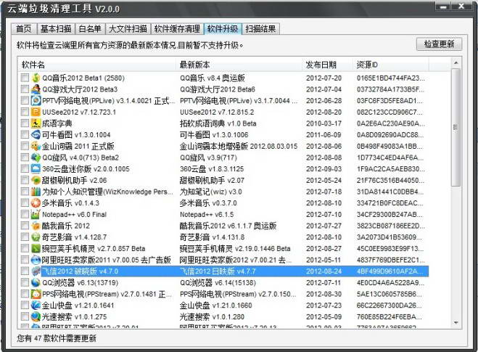Check the 金山快盘 row checkbox
This screenshot has width=478, height=352.
click(25, 306)
